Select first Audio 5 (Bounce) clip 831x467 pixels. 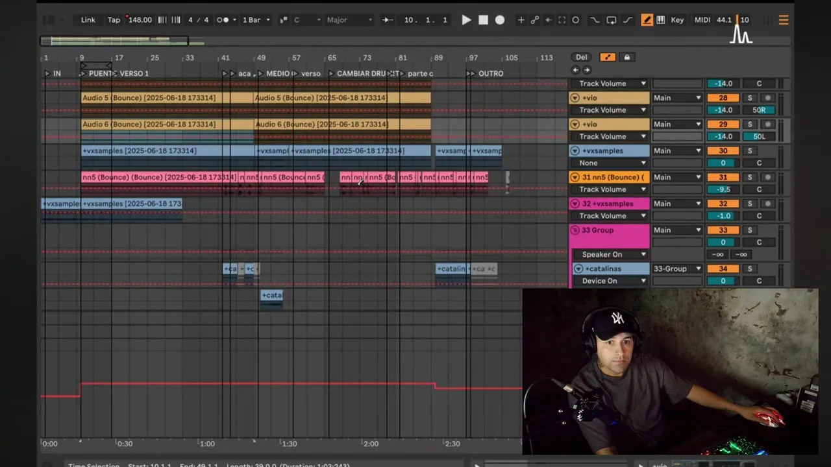[x=167, y=98]
